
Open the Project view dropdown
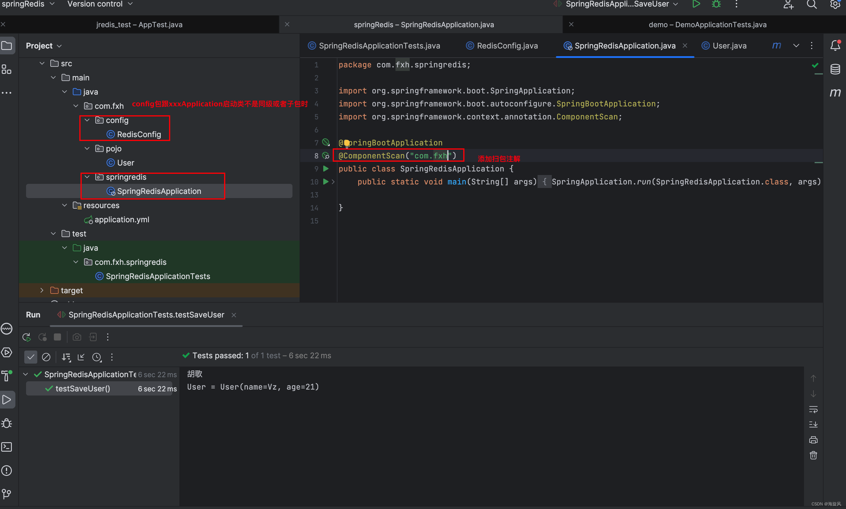[44, 46]
